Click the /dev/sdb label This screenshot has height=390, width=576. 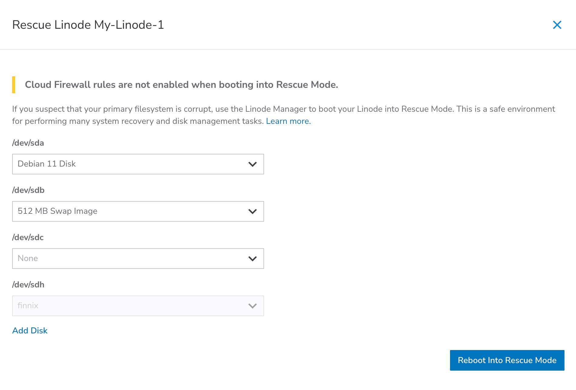point(28,190)
